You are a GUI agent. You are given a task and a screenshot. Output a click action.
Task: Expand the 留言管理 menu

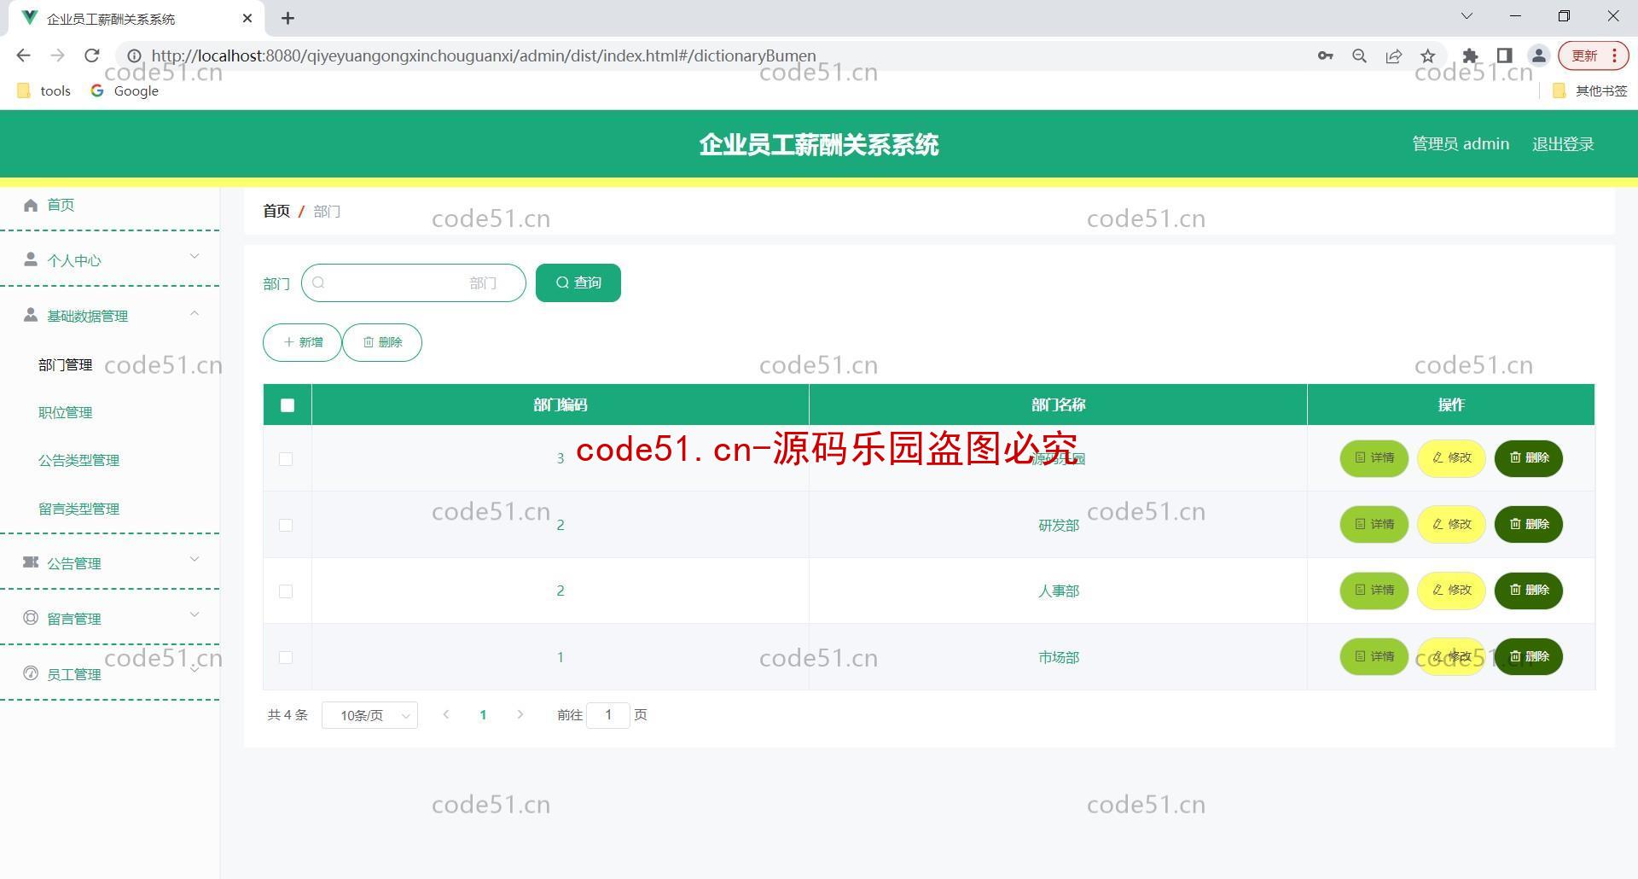pos(195,614)
